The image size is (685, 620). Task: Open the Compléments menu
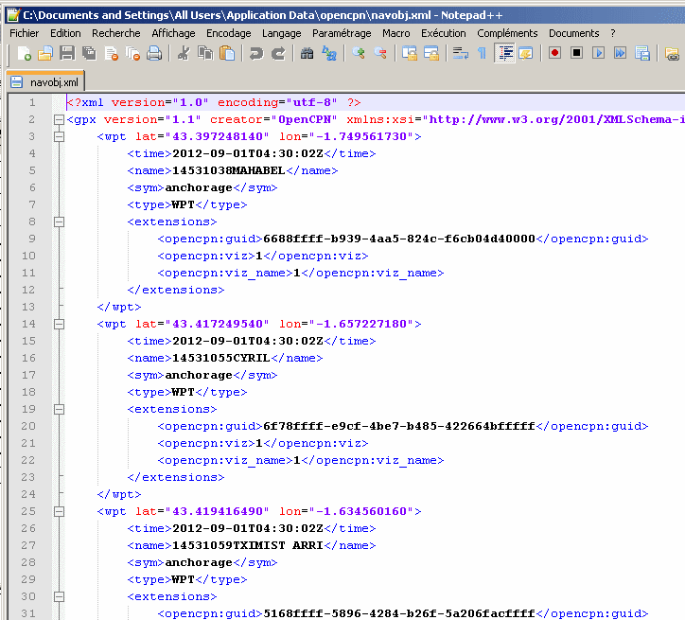pyautogui.click(x=507, y=33)
